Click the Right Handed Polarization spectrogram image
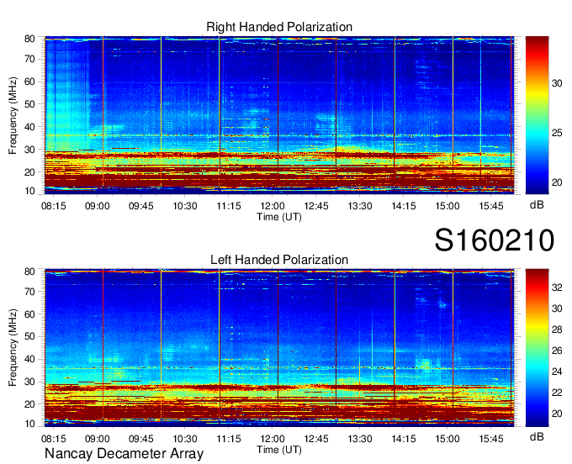 279,115
